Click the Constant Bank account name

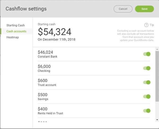pos(47,57)
